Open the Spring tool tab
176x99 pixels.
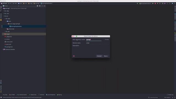[59, 95]
